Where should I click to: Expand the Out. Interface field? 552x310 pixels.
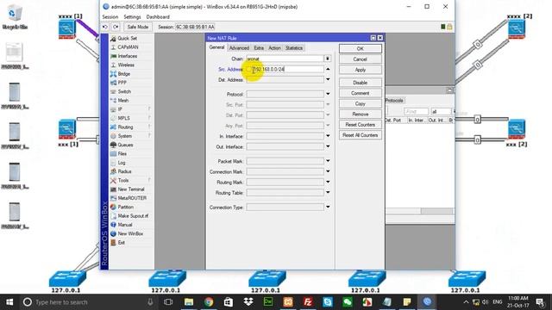coord(328,146)
